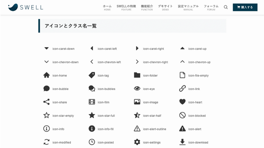Select the chevron-right arrow icon
The height and width of the screenshot is (148, 264).
click(x=137, y=62)
